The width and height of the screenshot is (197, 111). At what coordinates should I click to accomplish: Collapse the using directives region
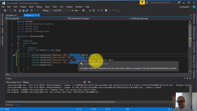pos(18,22)
